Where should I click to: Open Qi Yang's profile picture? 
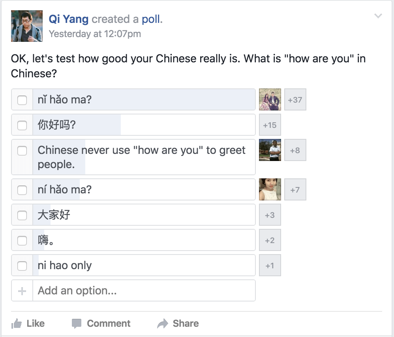[x=27, y=26]
